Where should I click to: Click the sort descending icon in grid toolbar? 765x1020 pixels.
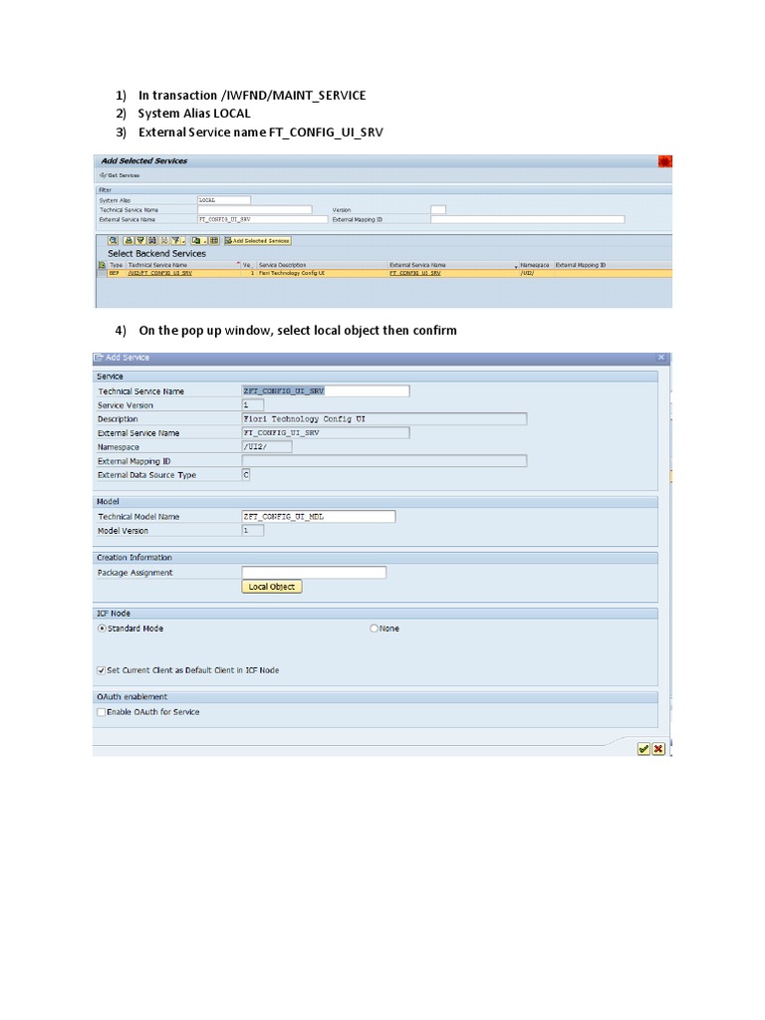click(140, 241)
